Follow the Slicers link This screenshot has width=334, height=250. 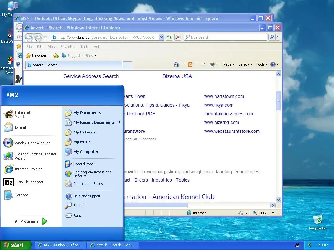tap(141, 180)
